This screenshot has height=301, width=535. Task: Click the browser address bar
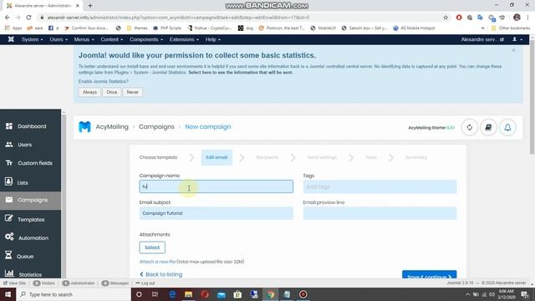pyautogui.click(x=239, y=18)
